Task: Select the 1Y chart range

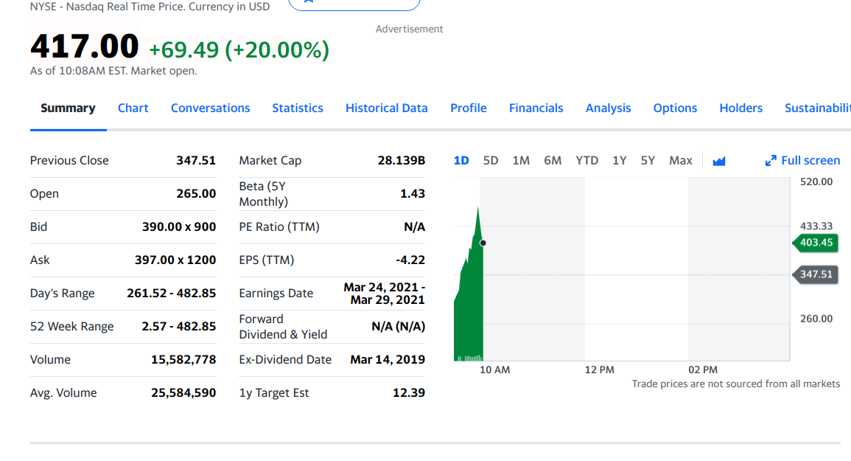Action: tap(619, 160)
